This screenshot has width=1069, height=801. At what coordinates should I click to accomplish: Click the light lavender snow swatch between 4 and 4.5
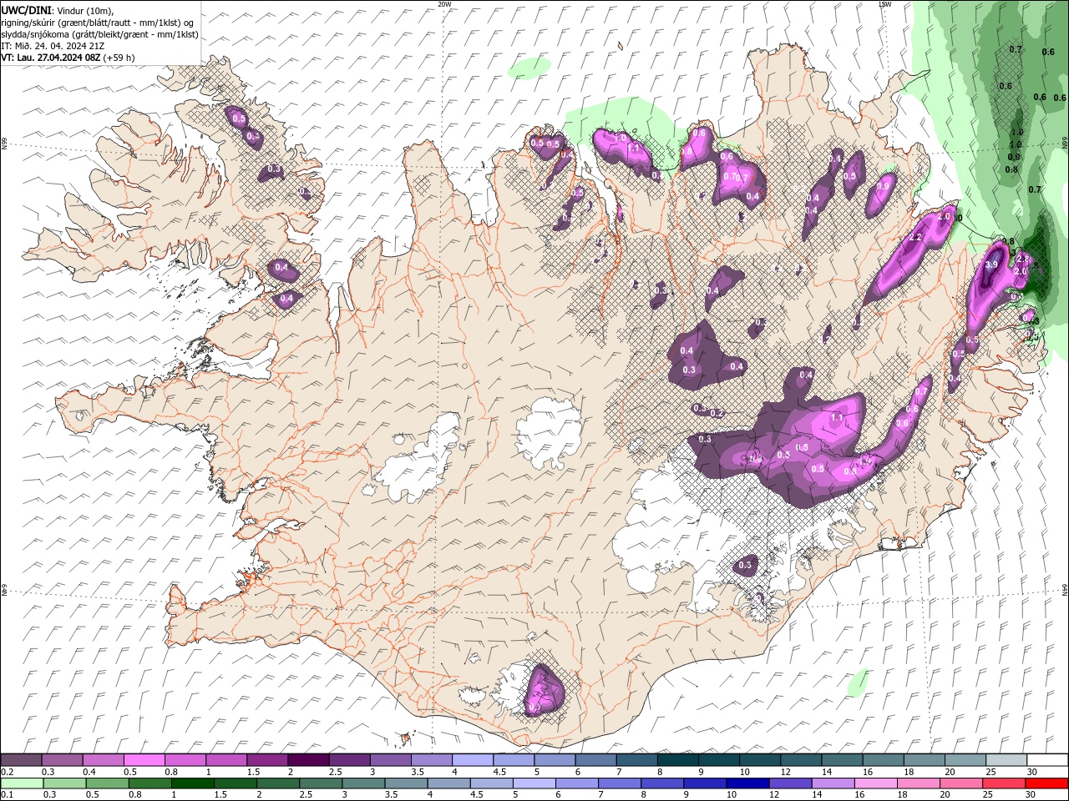tap(472, 760)
